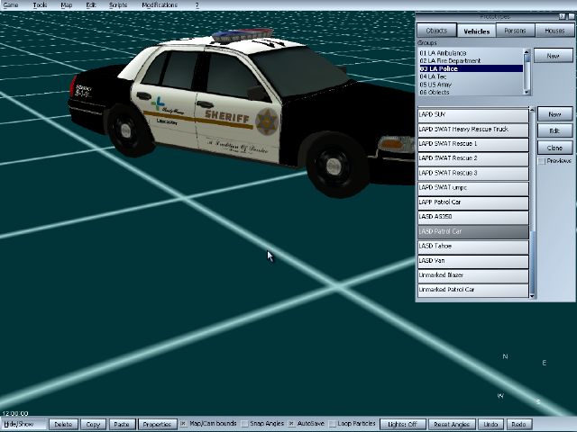Viewport: 577px width, 432px height.
Task: Open the question mark help menu
Action: tap(197, 5)
